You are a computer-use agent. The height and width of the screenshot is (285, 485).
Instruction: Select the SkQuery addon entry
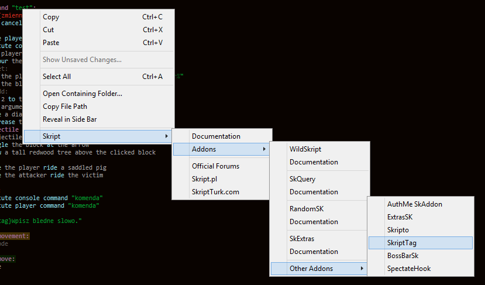319,179
